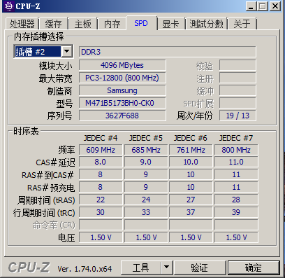
Task: Click the 685 MHz frequency cell
Action: (146, 150)
